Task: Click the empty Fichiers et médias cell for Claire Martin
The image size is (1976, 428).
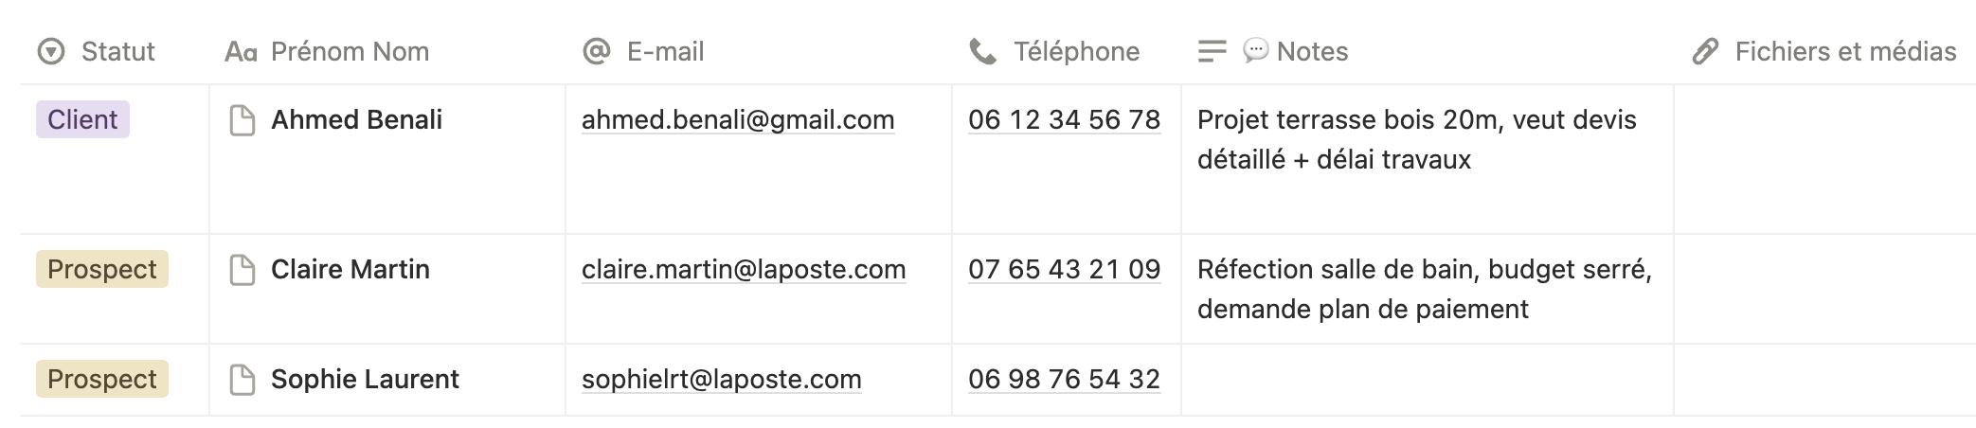Action: click(x=1823, y=289)
